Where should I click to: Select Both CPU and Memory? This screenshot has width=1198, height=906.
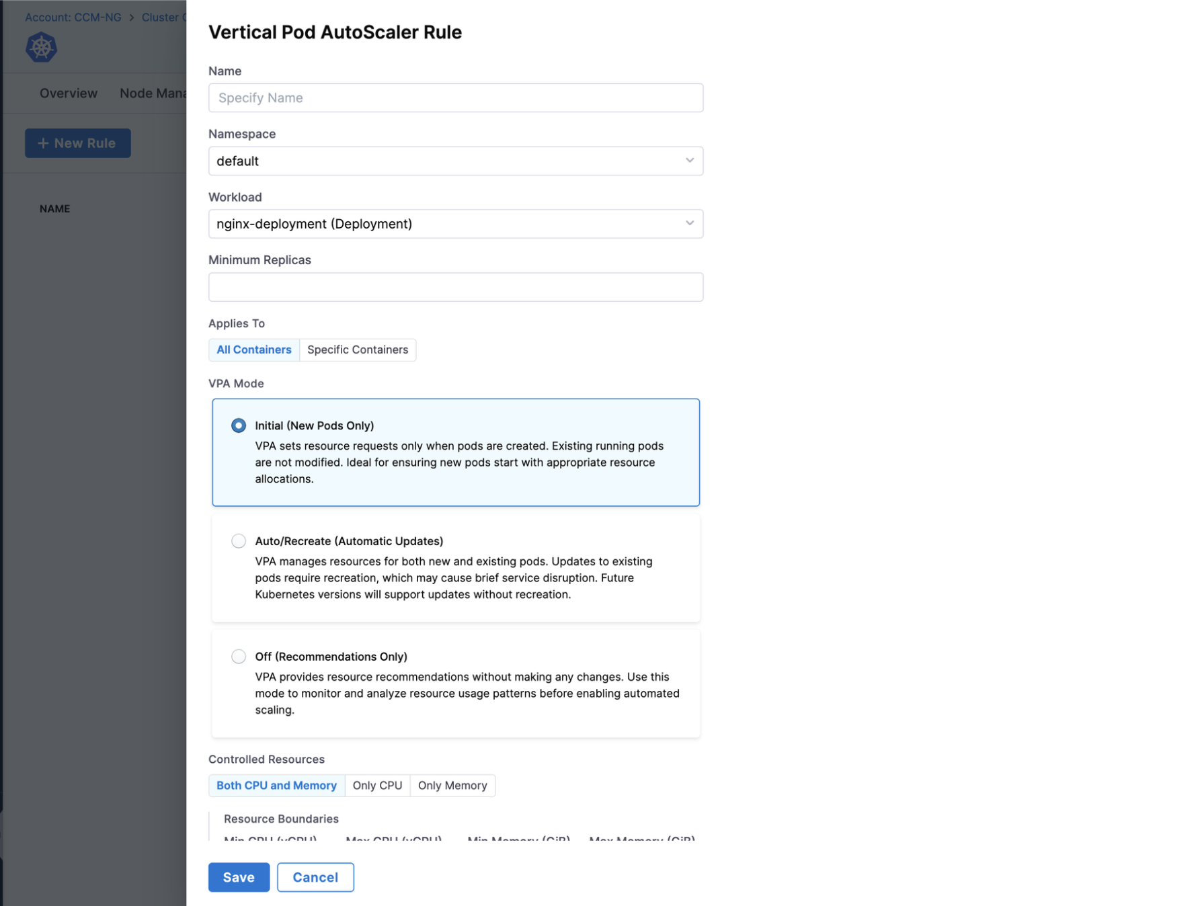(x=276, y=785)
